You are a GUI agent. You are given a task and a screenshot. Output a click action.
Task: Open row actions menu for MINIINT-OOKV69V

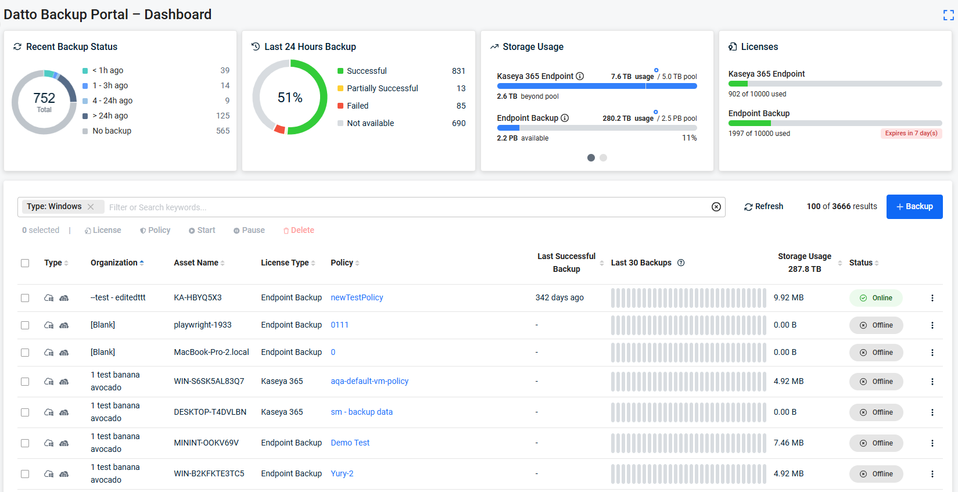[x=932, y=443]
